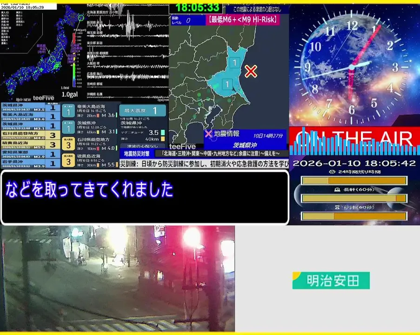420x335 pixels.
Task: Click the teal intensity 1 badge for 茨城県沖 M 3.1
Action: pos(68,127)
